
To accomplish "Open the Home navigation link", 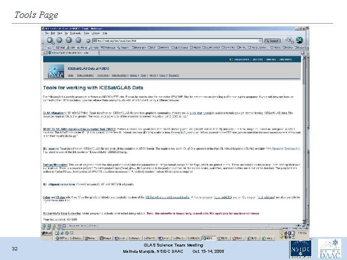I will coord(70,75).
